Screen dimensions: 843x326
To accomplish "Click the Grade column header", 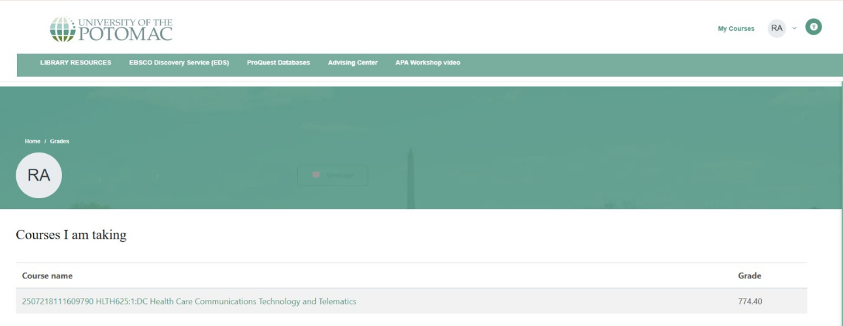I will (x=750, y=276).
